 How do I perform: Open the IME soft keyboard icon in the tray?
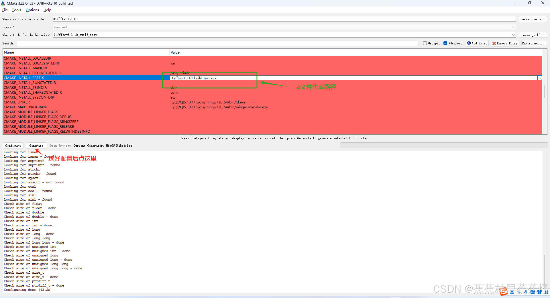tap(533, 292)
